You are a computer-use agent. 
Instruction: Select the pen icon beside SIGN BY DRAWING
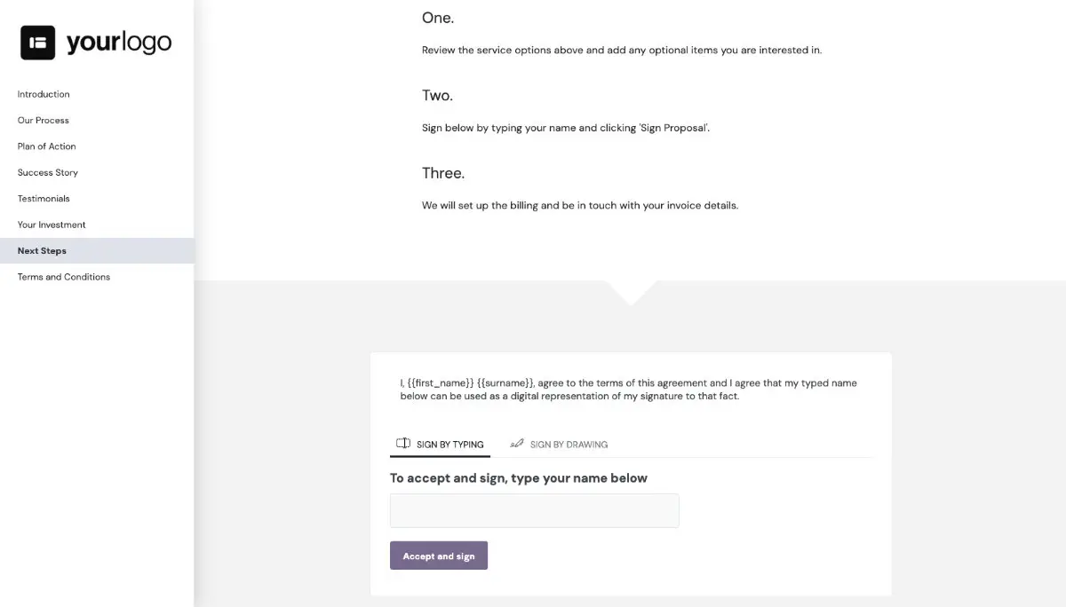click(x=517, y=443)
